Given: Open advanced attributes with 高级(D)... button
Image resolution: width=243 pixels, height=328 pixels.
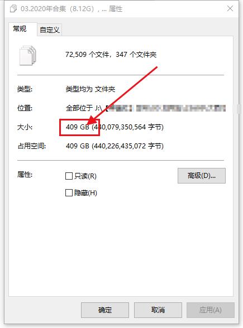Looking at the screenshot, I should pyautogui.click(x=202, y=176).
